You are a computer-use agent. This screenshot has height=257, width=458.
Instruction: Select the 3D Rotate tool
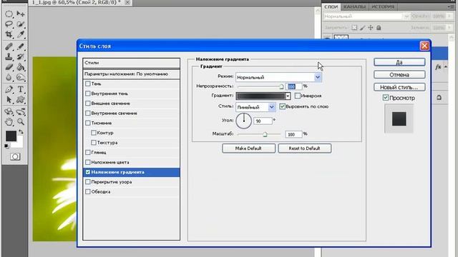click(9, 111)
